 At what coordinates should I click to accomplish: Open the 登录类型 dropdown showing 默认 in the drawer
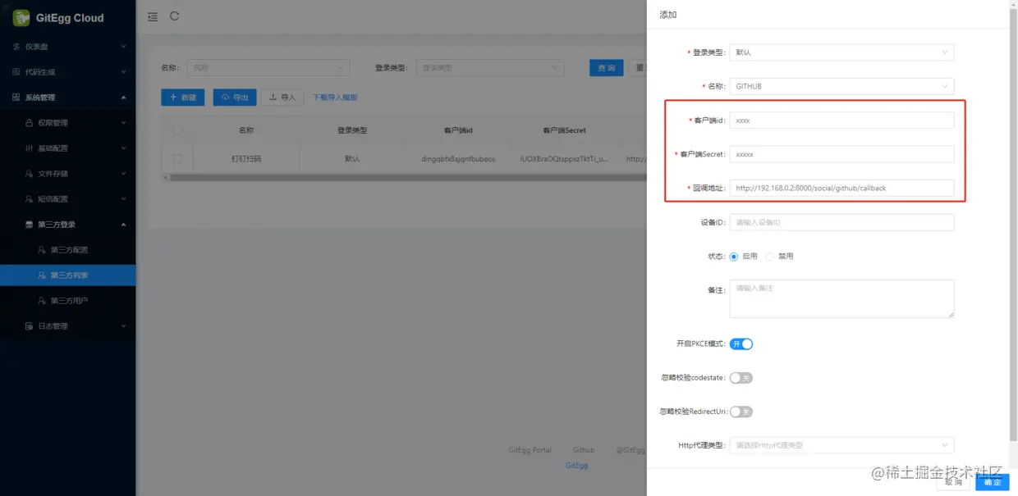tap(841, 52)
